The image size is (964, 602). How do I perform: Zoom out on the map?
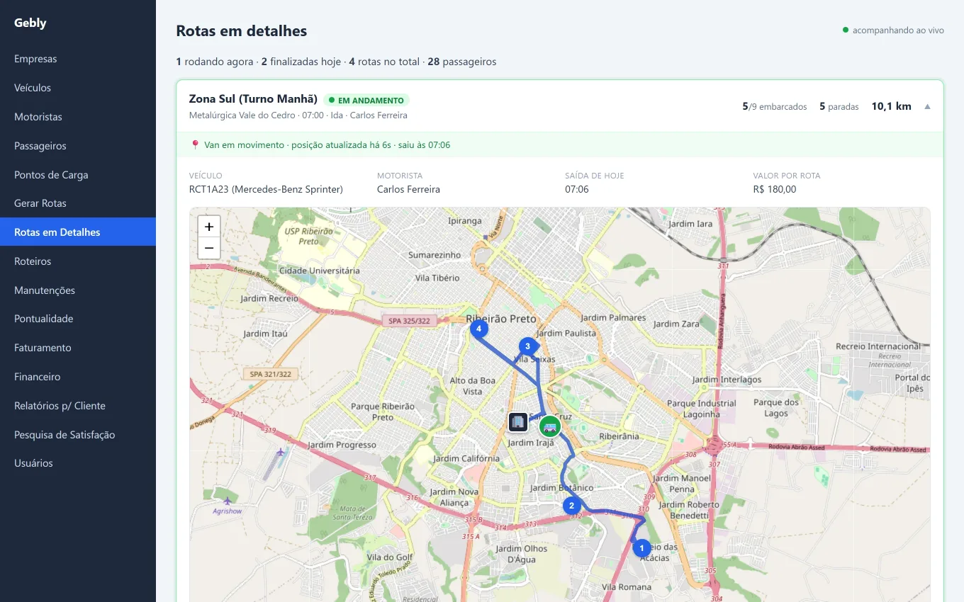(209, 249)
